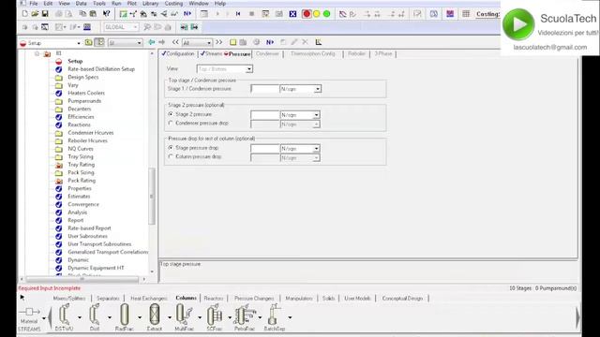Screen dimensions: 600x337
Task: Open Pack Rating in the tree
Action: (82, 181)
